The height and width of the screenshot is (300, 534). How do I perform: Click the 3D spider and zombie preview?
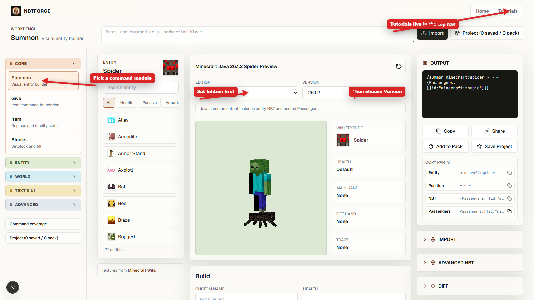(x=261, y=188)
